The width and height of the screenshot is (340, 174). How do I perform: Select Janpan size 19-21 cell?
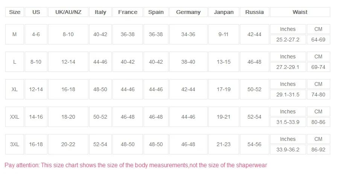click(224, 117)
